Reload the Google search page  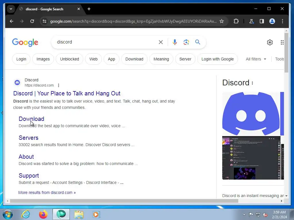[x=32, y=21]
